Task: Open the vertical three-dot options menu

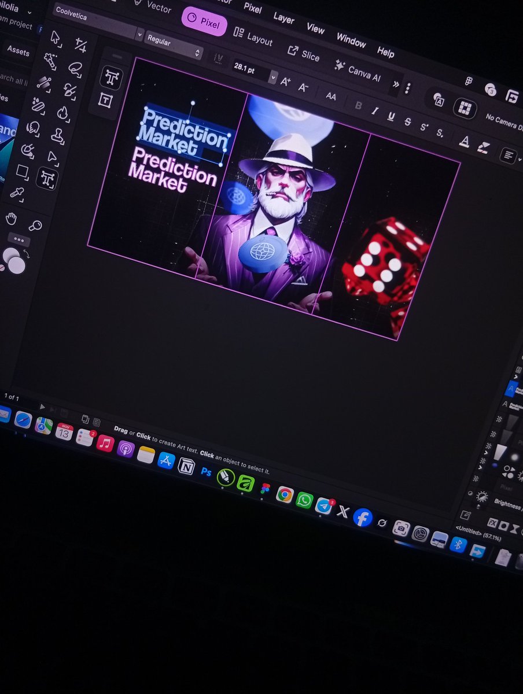Action: (408, 88)
